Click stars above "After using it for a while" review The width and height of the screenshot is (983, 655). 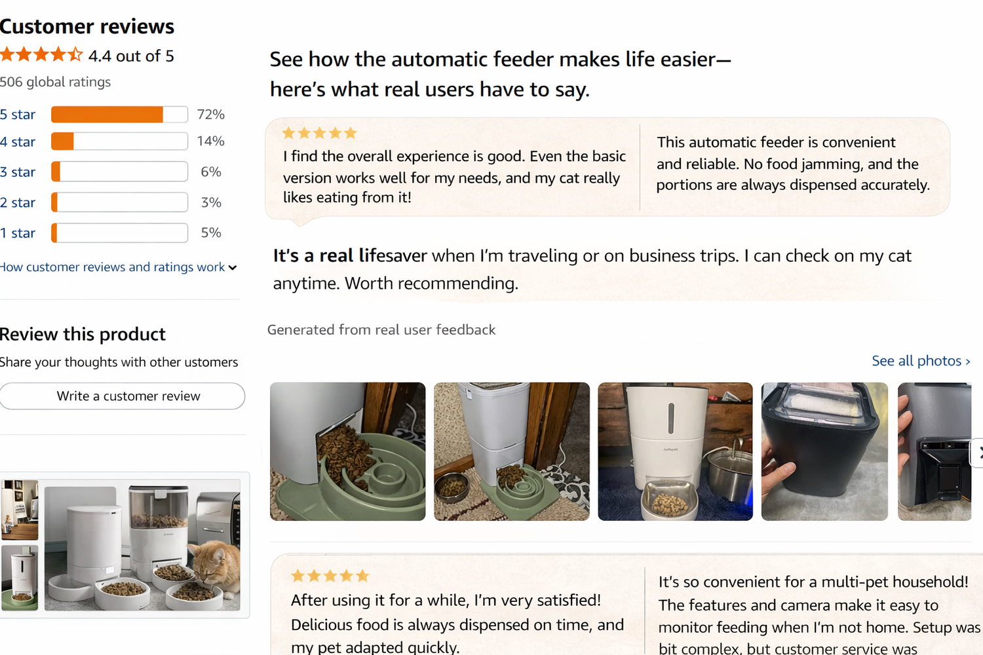tap(330, 576)
